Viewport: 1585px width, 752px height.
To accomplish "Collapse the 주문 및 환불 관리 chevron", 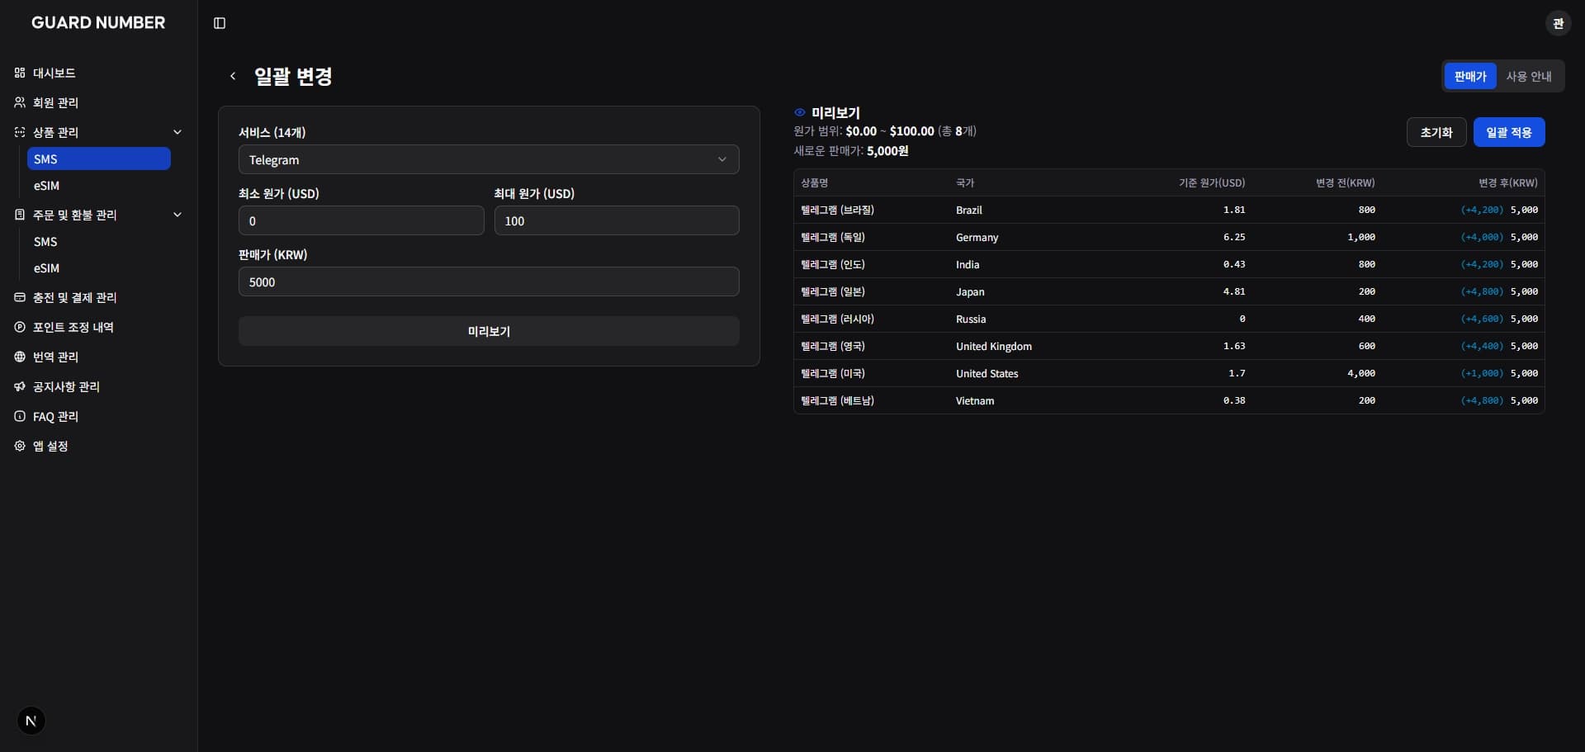I will point(177,215).
